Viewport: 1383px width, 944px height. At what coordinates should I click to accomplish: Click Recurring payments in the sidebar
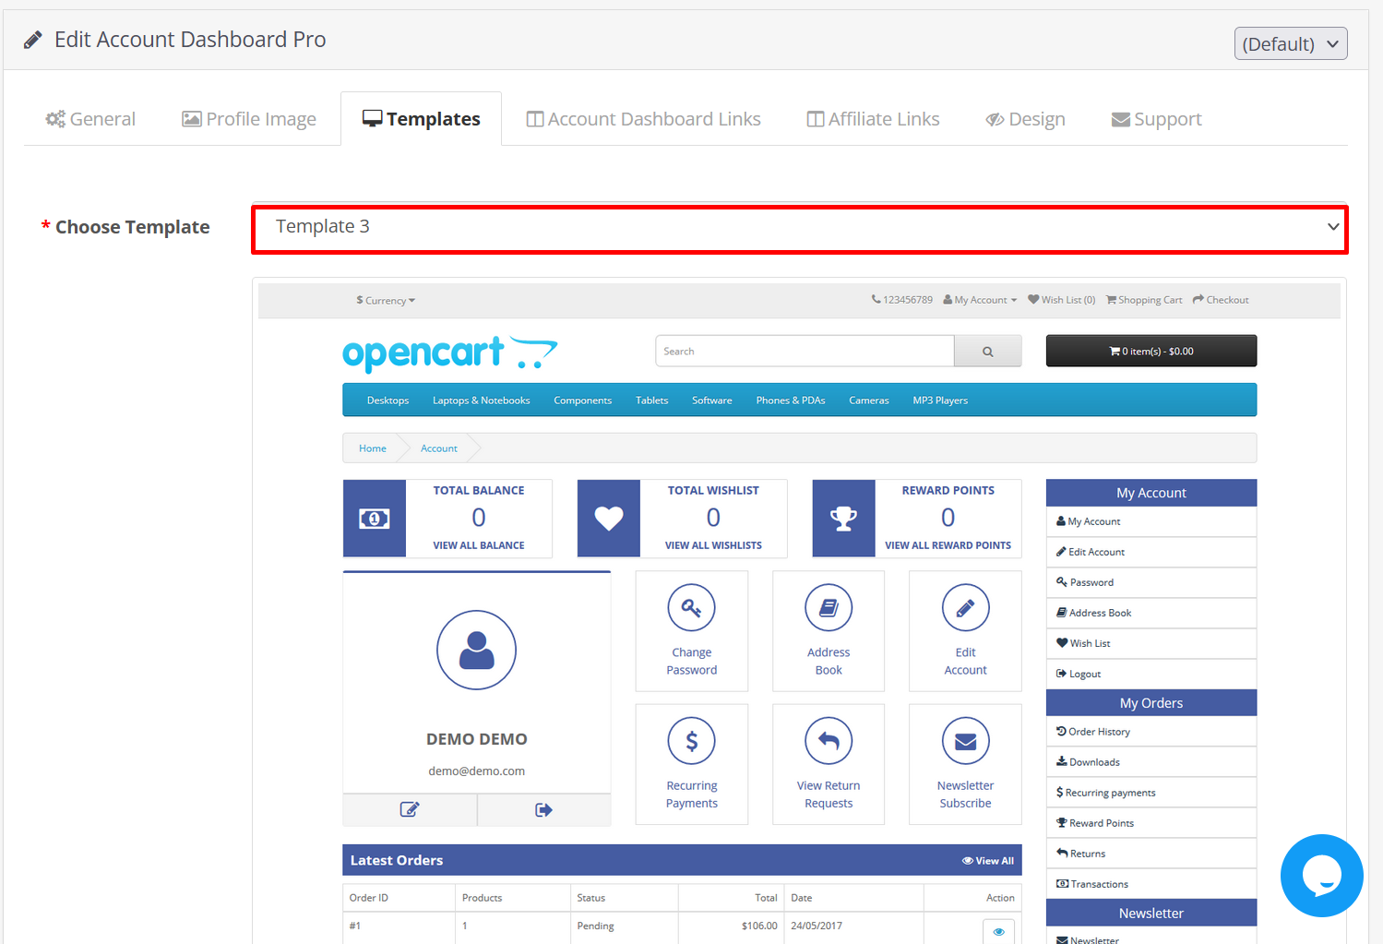pos(1151,793)
